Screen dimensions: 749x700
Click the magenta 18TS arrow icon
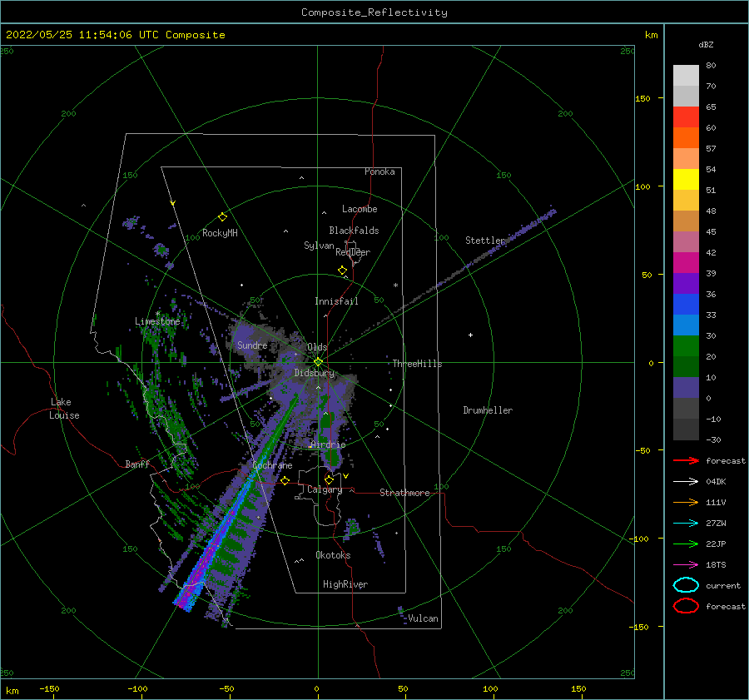tap(686, 565)
